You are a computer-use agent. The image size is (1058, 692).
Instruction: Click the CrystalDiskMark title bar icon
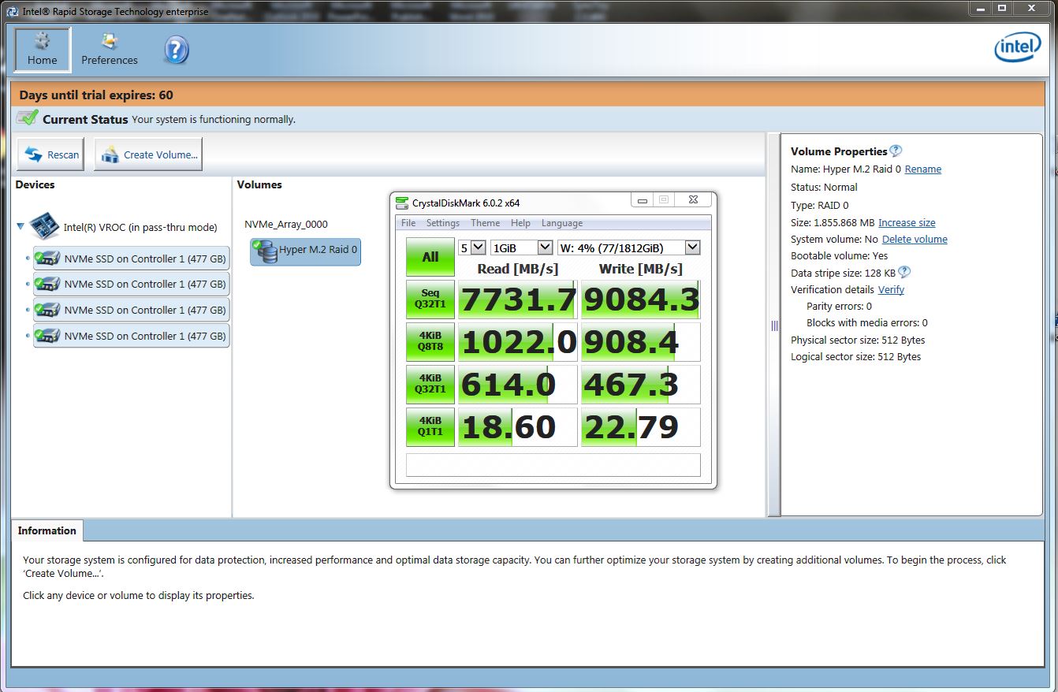coord(402,203)
